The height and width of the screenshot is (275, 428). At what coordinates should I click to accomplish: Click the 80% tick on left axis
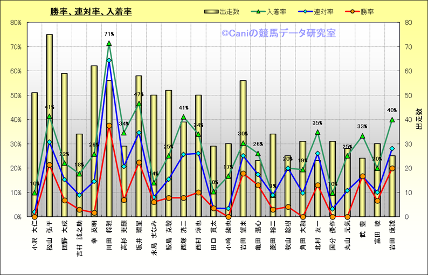(x=15, y=23)
